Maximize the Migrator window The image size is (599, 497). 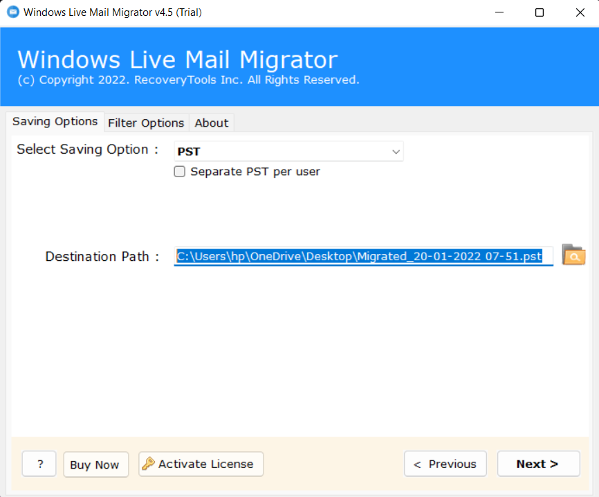[x=540, y=12]
